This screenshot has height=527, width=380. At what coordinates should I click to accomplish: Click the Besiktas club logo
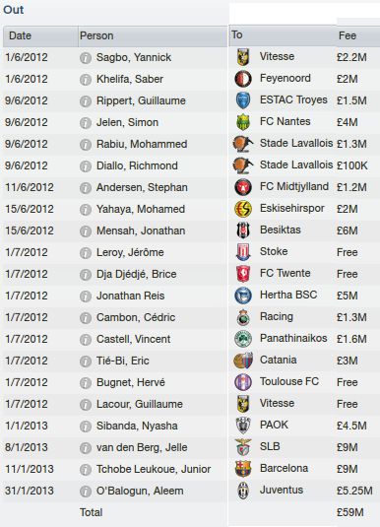(242, 231)
